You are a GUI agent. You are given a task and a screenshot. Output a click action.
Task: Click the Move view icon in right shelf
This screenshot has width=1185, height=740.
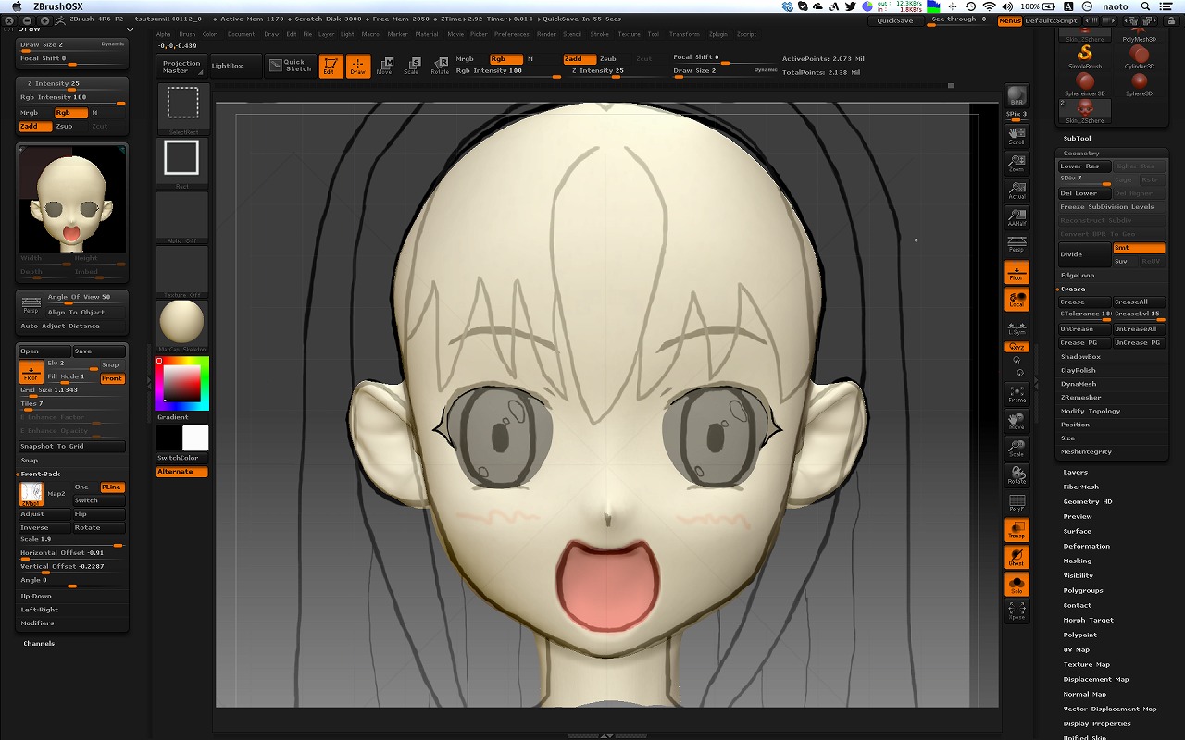coord(1017,421)
